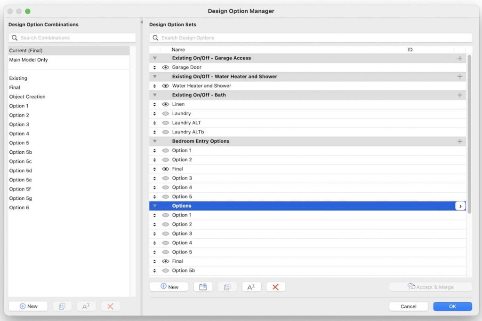
Task: Click the Accept & Merge button
Action: tap(430, 287)
